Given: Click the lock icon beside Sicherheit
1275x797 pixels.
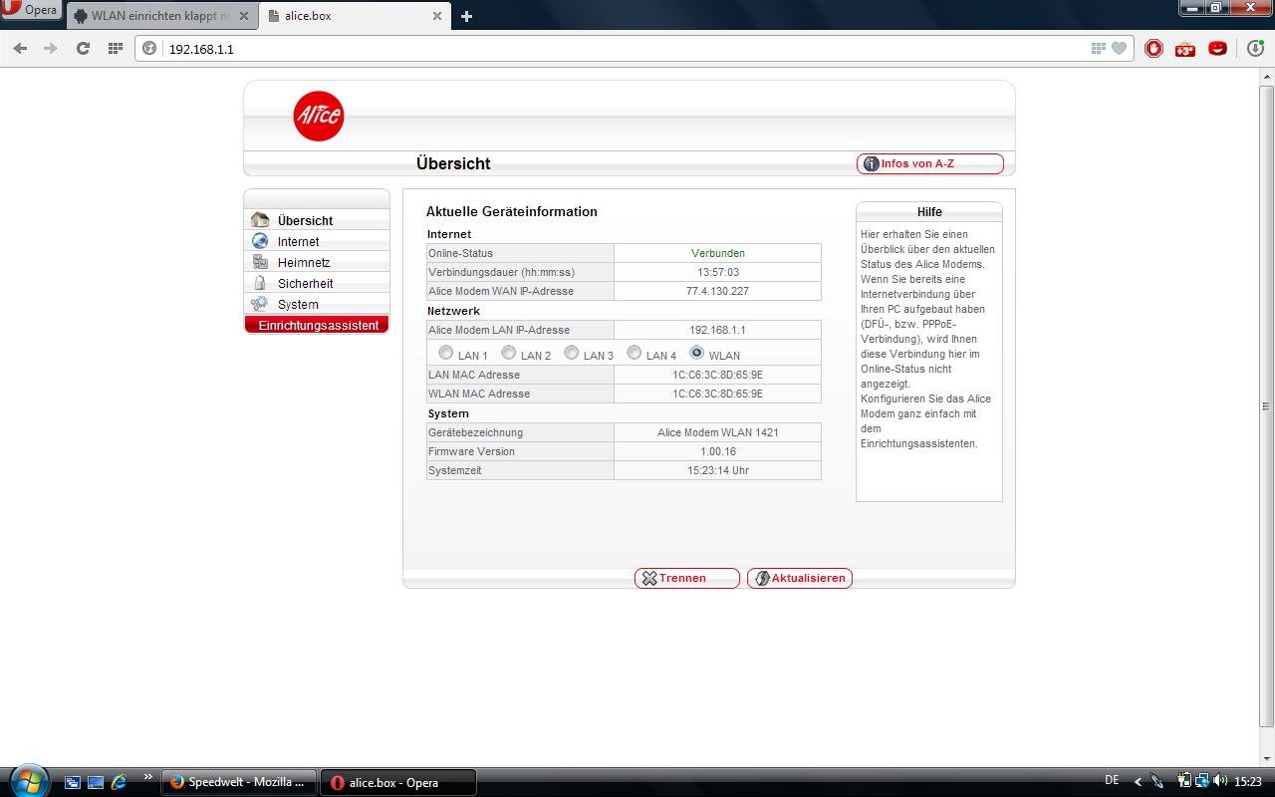Looking at the screenshot, I should click(260, 283).
